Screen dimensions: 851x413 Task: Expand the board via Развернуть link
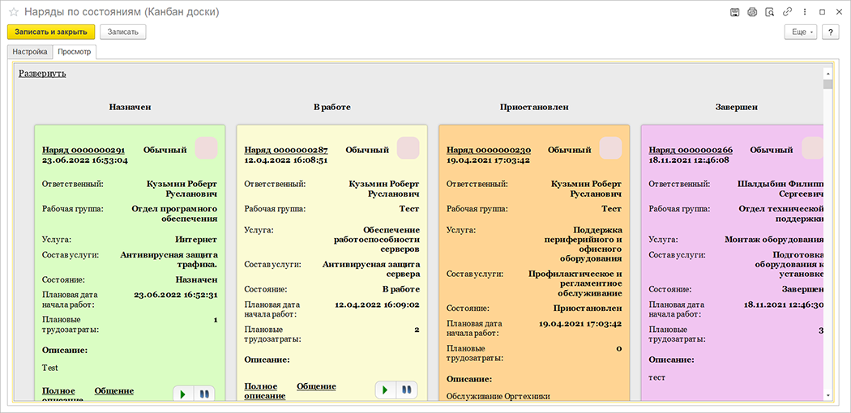click(x=42, y=73)
